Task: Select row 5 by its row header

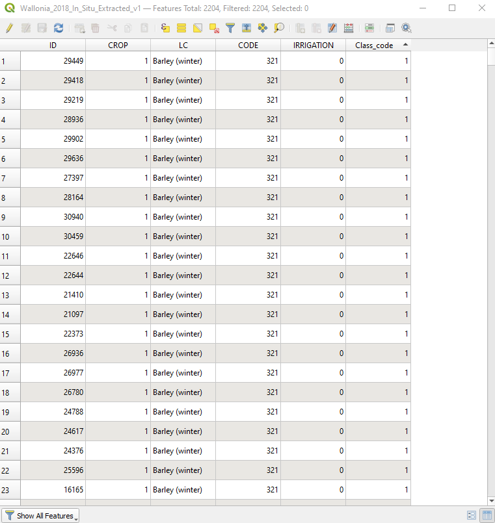Action: coord(10,139)
